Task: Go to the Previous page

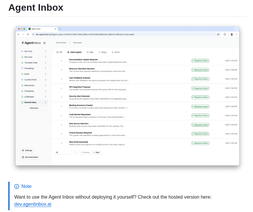Action: click(85, 152)
